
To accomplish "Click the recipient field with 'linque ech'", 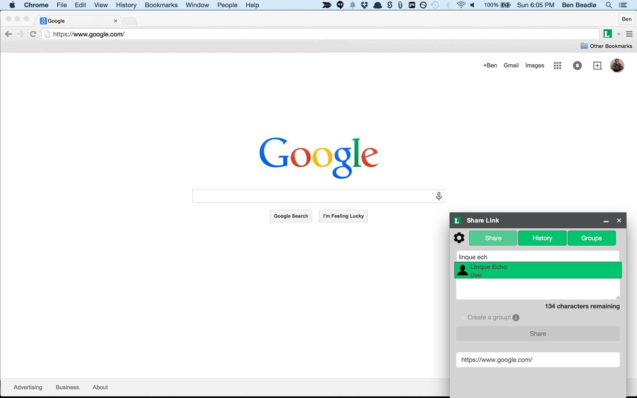I will (x=538, y=257).
